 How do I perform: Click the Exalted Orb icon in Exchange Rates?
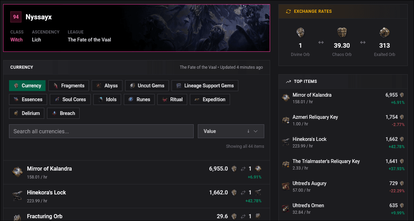tap(384, 32)
